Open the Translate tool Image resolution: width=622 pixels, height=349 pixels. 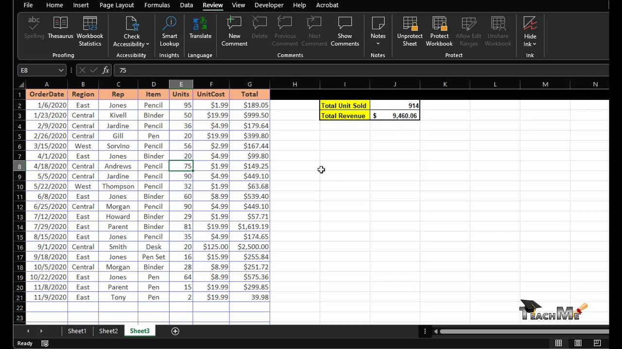200,29
